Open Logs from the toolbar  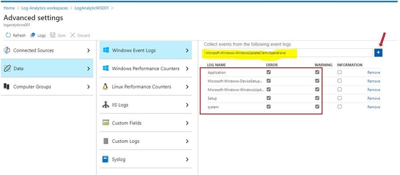[x=38, y=35]
